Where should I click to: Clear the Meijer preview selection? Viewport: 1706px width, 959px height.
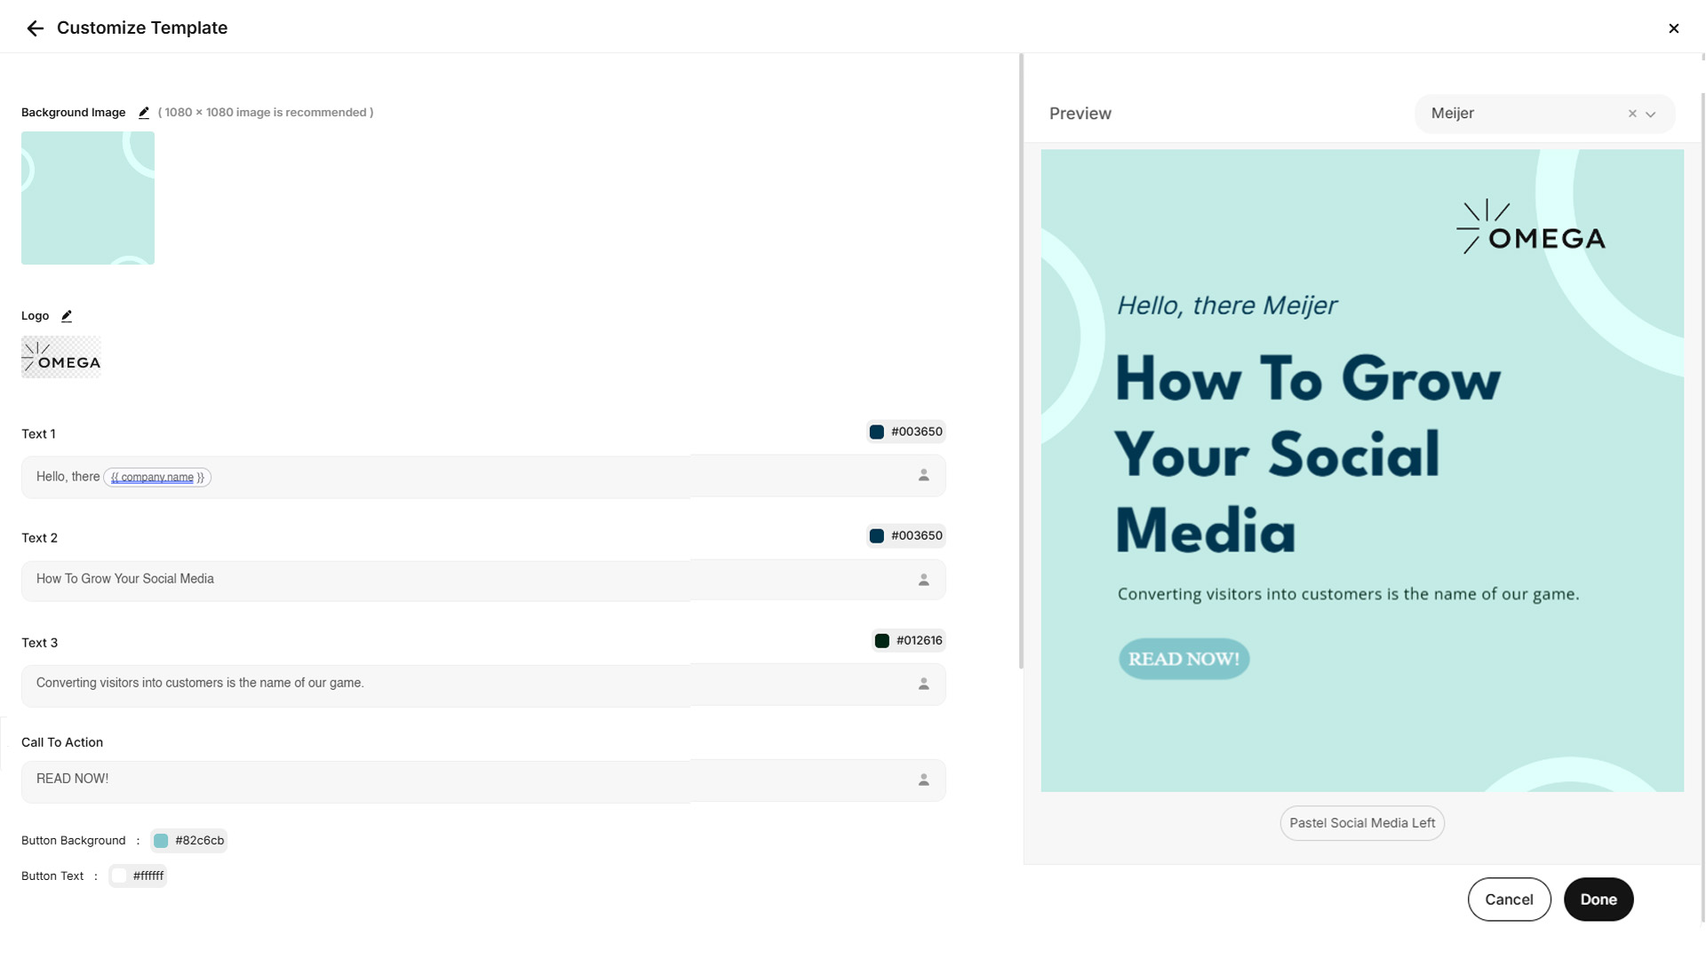(x=1631, y=114)
